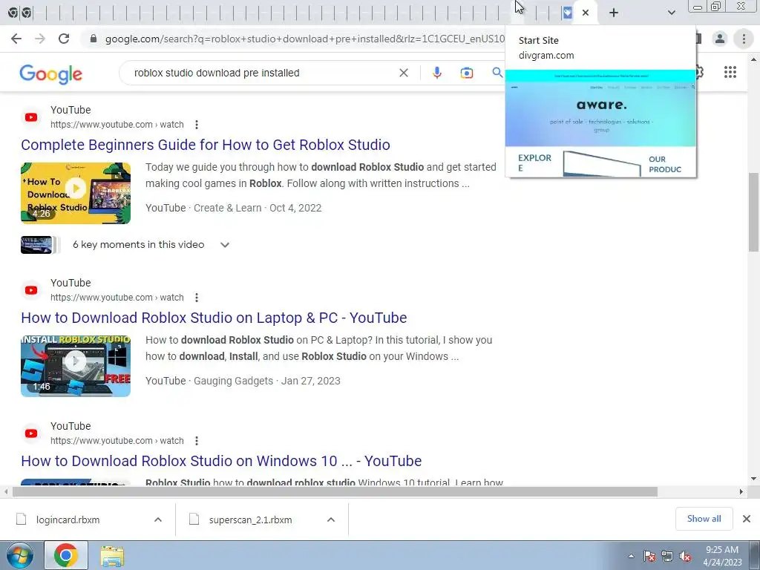
Task: Expand options for logincard.rbxm download
Action: click(x=158, y=520)
